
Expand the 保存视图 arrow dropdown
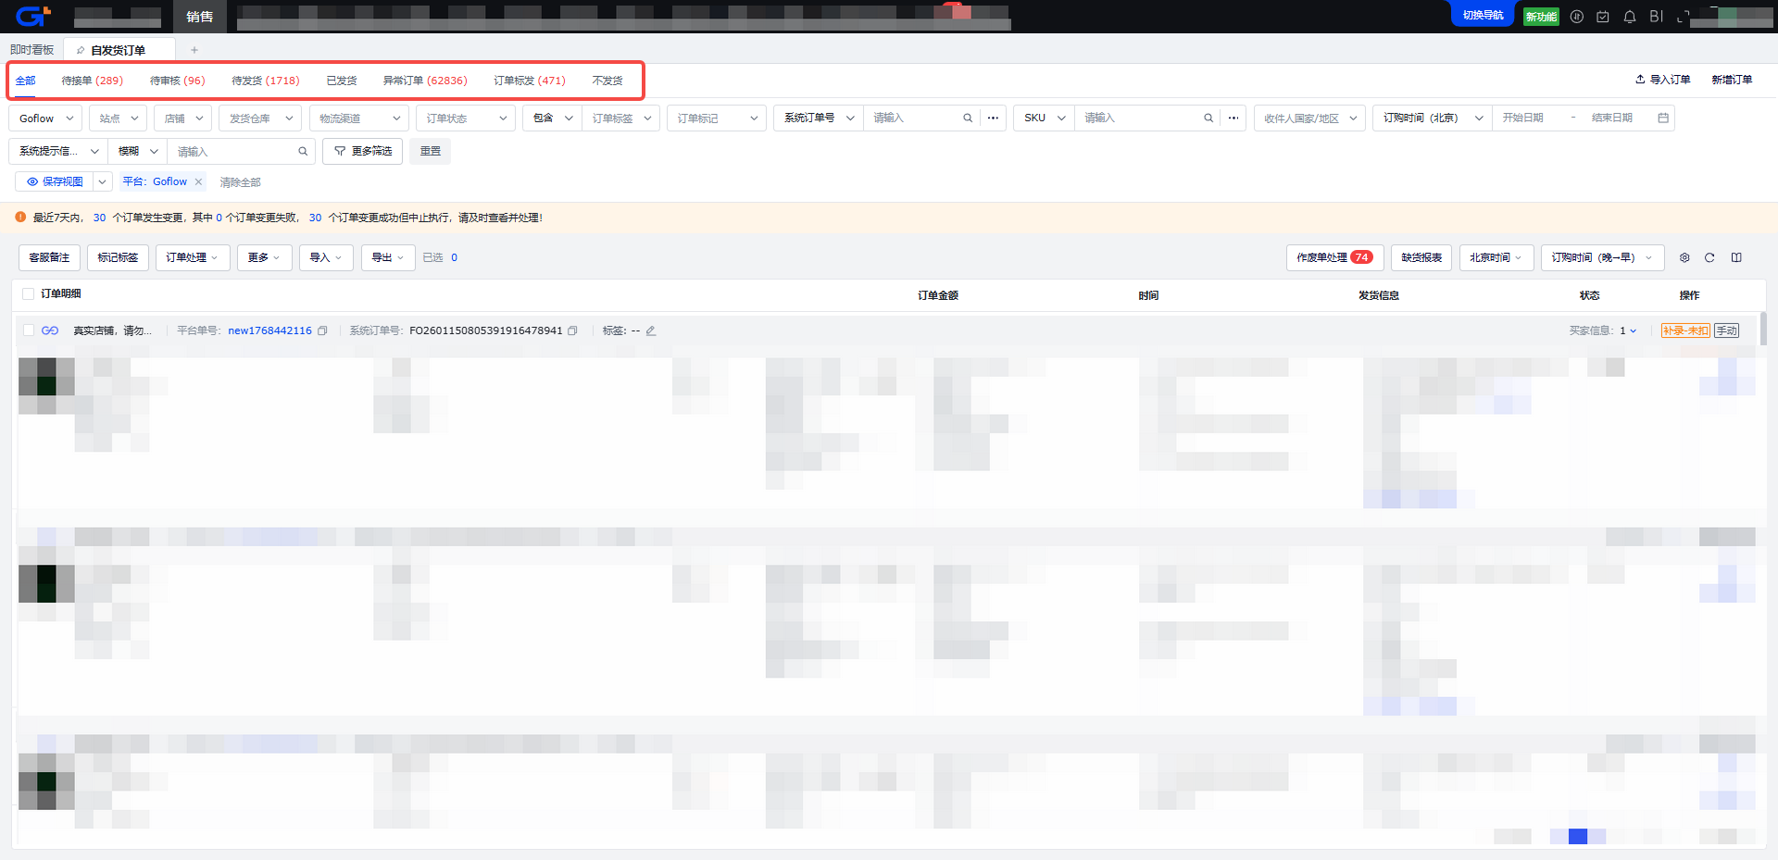102,182
